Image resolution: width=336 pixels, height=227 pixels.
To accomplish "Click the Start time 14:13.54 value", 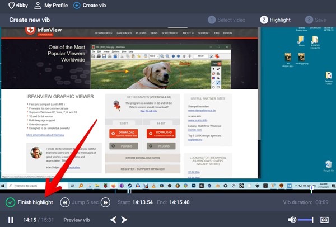I will [x=142, y=202].
